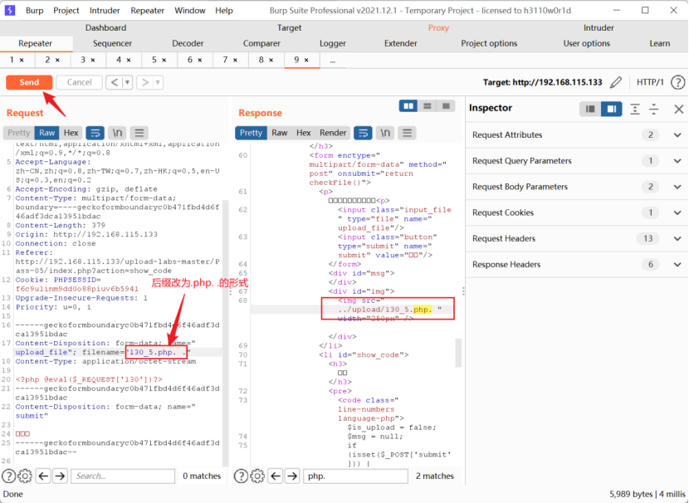Open the Request panel hamburger menu

point(139,133)
